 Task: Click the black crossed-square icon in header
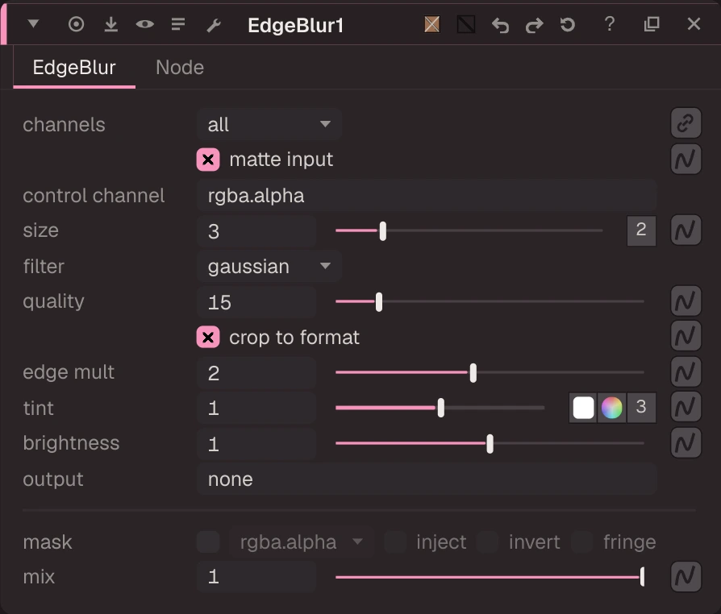(x=466, y=24)
